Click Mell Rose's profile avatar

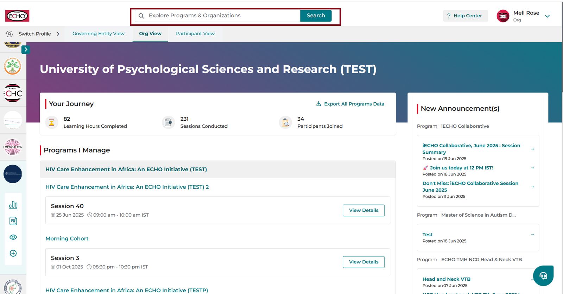point(503,16)
